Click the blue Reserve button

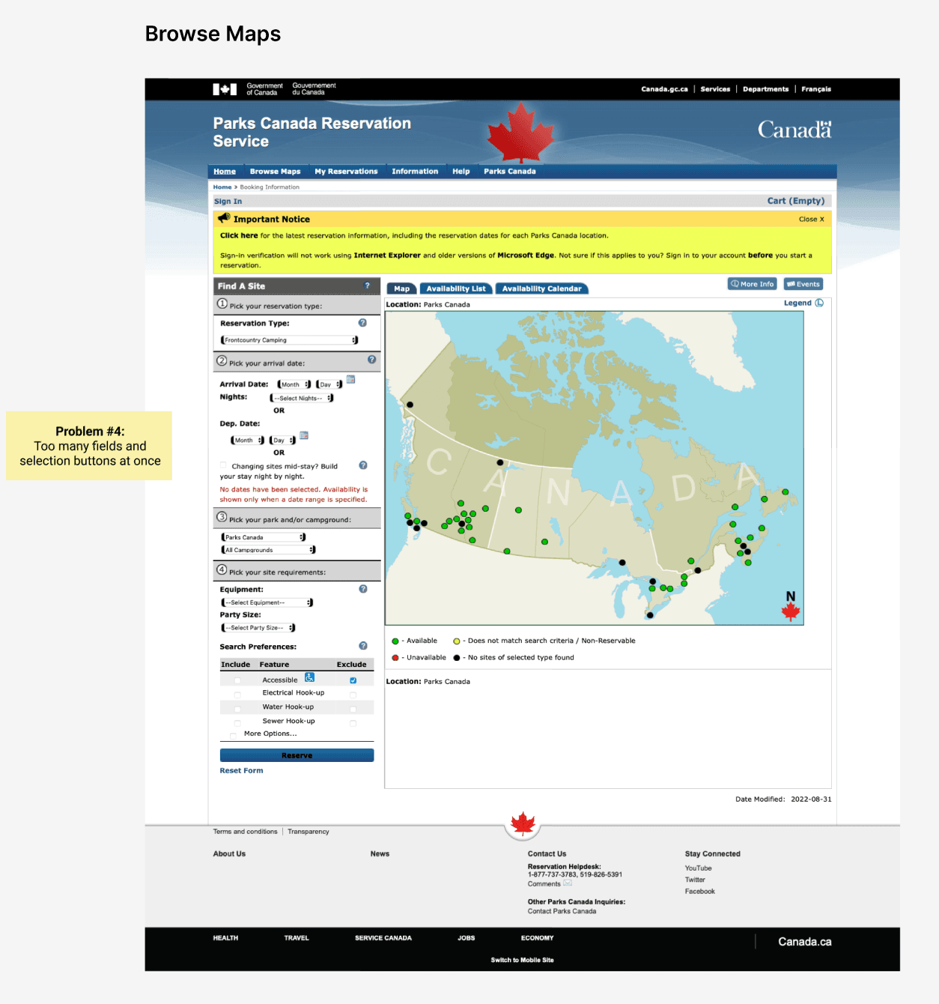click(x=297, y=755)
